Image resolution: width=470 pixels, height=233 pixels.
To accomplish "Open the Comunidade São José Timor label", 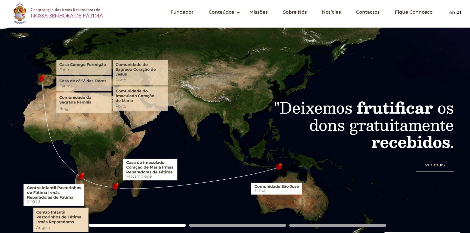I will pos(276,188).
